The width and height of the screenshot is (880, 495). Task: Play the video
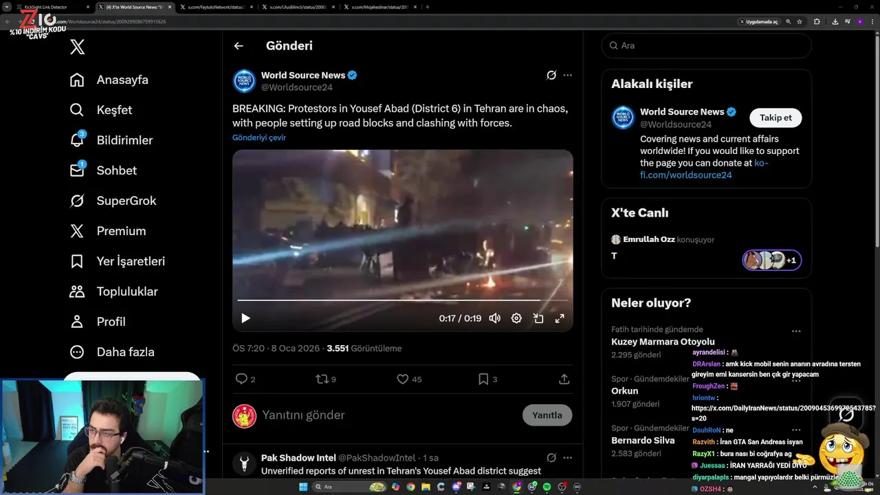click(245, 318)
